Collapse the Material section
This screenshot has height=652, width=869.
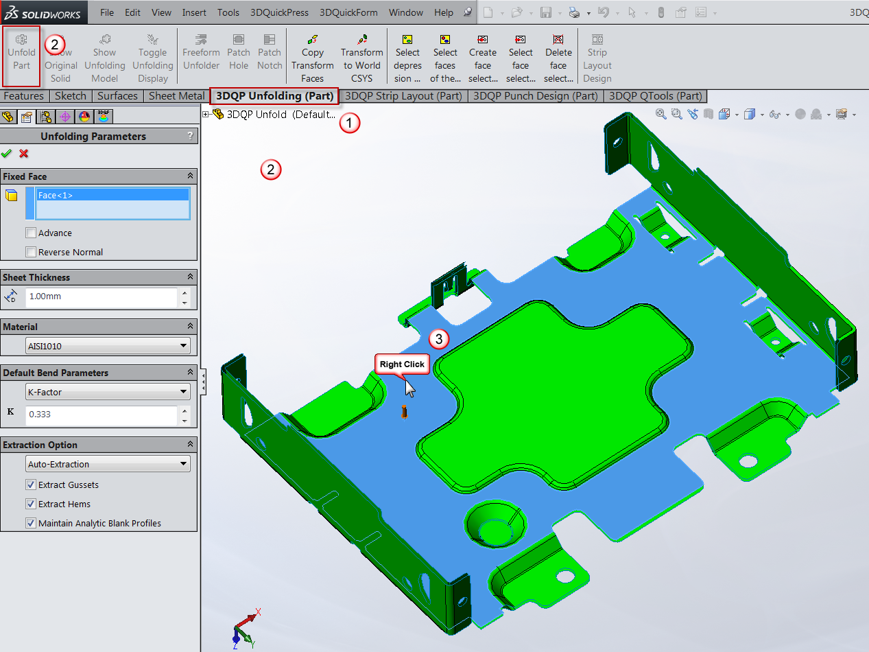(x=191, y=327)
